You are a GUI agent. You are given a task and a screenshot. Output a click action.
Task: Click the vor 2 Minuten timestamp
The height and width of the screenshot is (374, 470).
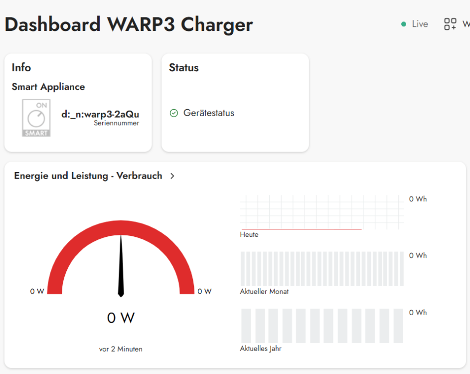[121, 349]
